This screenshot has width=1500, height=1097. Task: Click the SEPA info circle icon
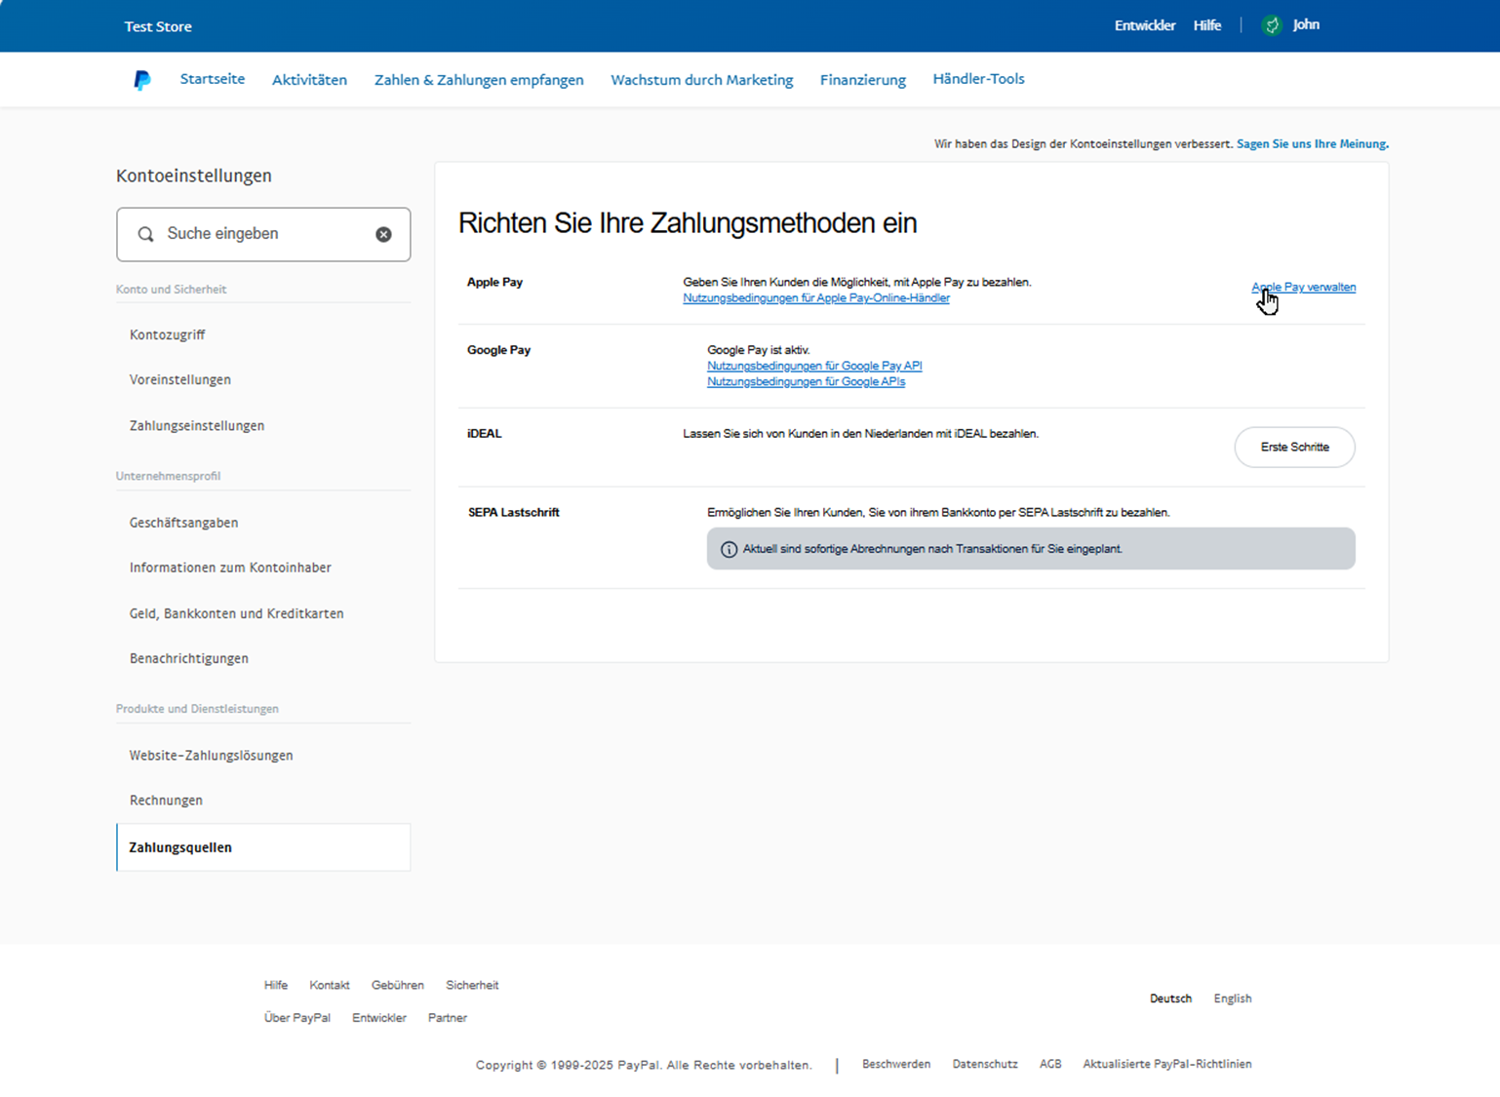[729, 549]
